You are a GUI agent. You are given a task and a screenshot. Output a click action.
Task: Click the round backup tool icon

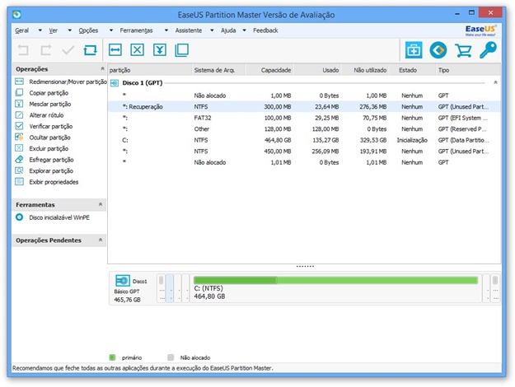[x=438, y=50]
